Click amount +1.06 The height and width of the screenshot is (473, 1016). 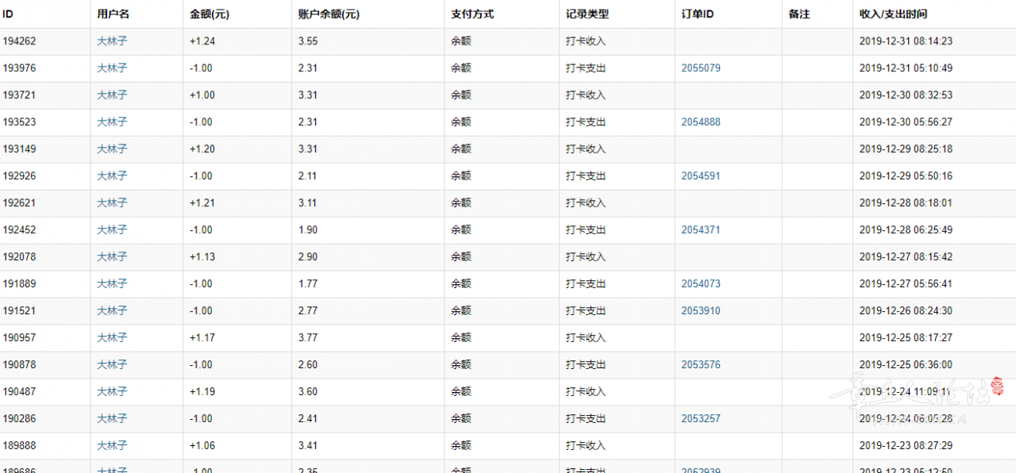pos(202,446)
